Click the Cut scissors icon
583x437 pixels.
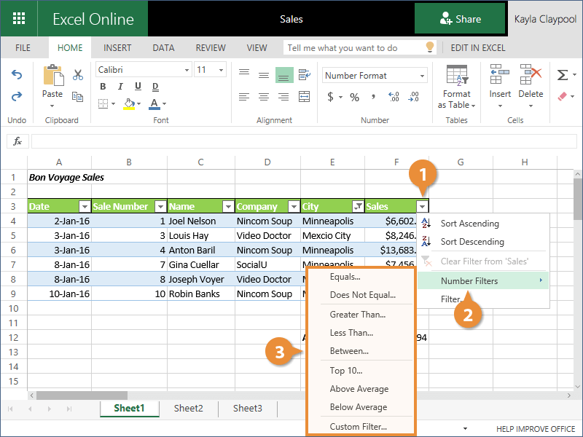(78, 75)
